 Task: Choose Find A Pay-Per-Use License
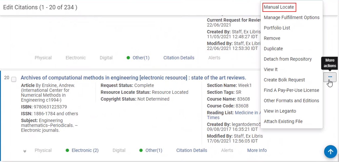(291, 90)
